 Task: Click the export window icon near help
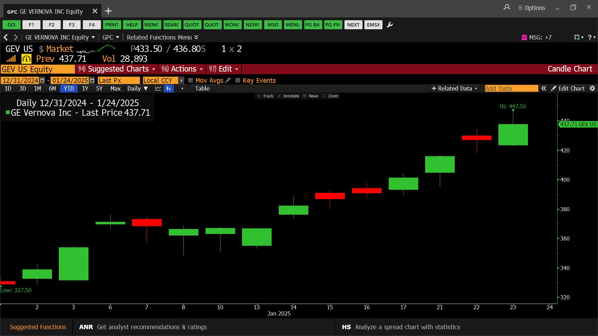coord(577,37)
